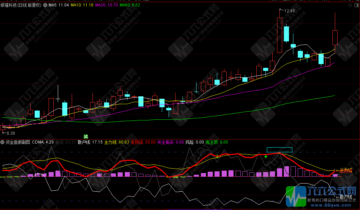The height and width of the screenshot is (210, 360).
Task: Click the 12.49 high price marker
Action: (289, 11)
